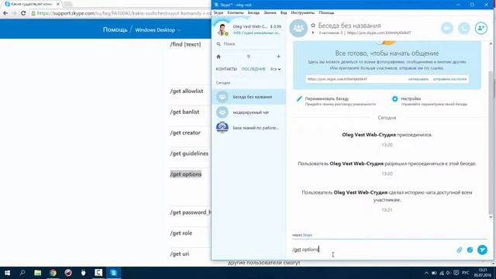Open Windows Start menu
Image resolution: width=496 pixels, height=279 pixels.
pos(7,273)
